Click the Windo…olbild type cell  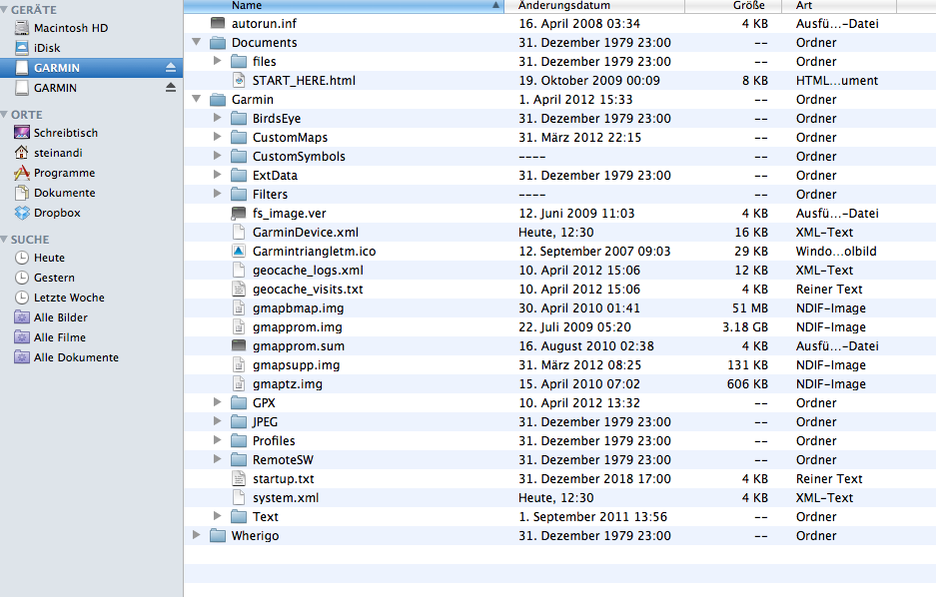pos(836,252)
